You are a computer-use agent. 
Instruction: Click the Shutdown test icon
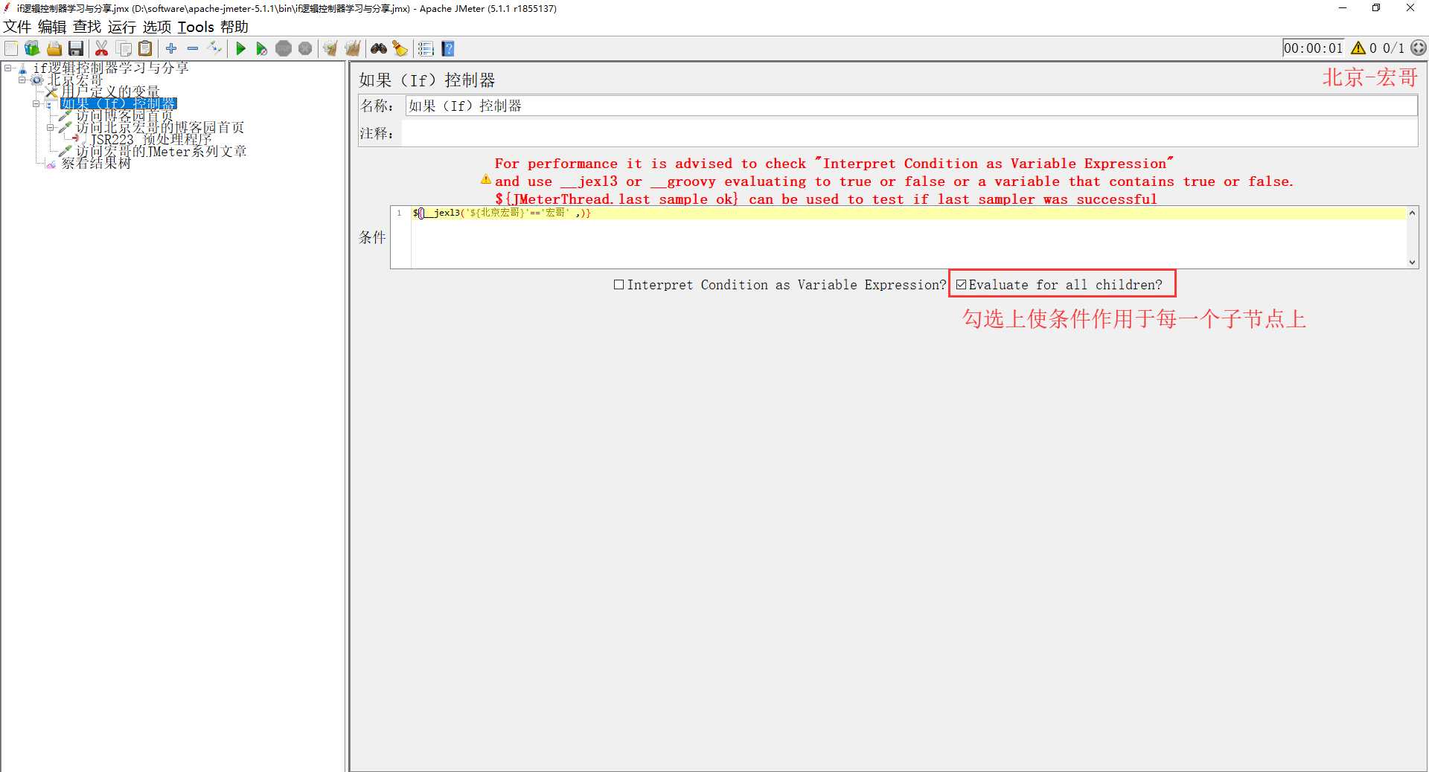[x=305, y=48]
